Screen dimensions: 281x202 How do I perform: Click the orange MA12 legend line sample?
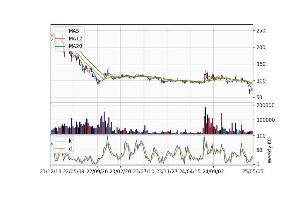tap(60, 39)
